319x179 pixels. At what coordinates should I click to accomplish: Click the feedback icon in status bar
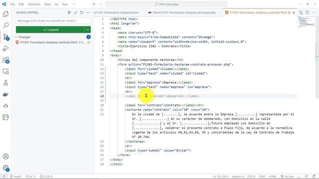click(307, 177)
